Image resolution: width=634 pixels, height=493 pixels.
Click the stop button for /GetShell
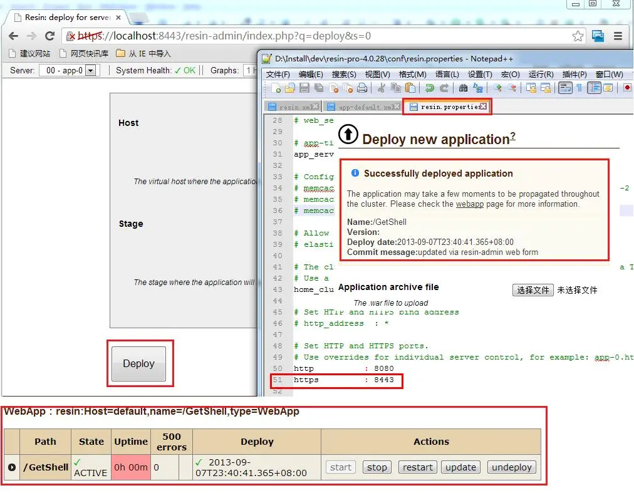[377, 467]
